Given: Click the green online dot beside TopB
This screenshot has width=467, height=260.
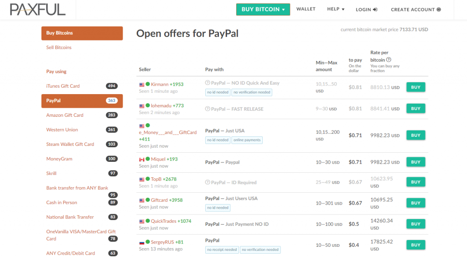Looking at the screenshot, I should click(148, 179).
